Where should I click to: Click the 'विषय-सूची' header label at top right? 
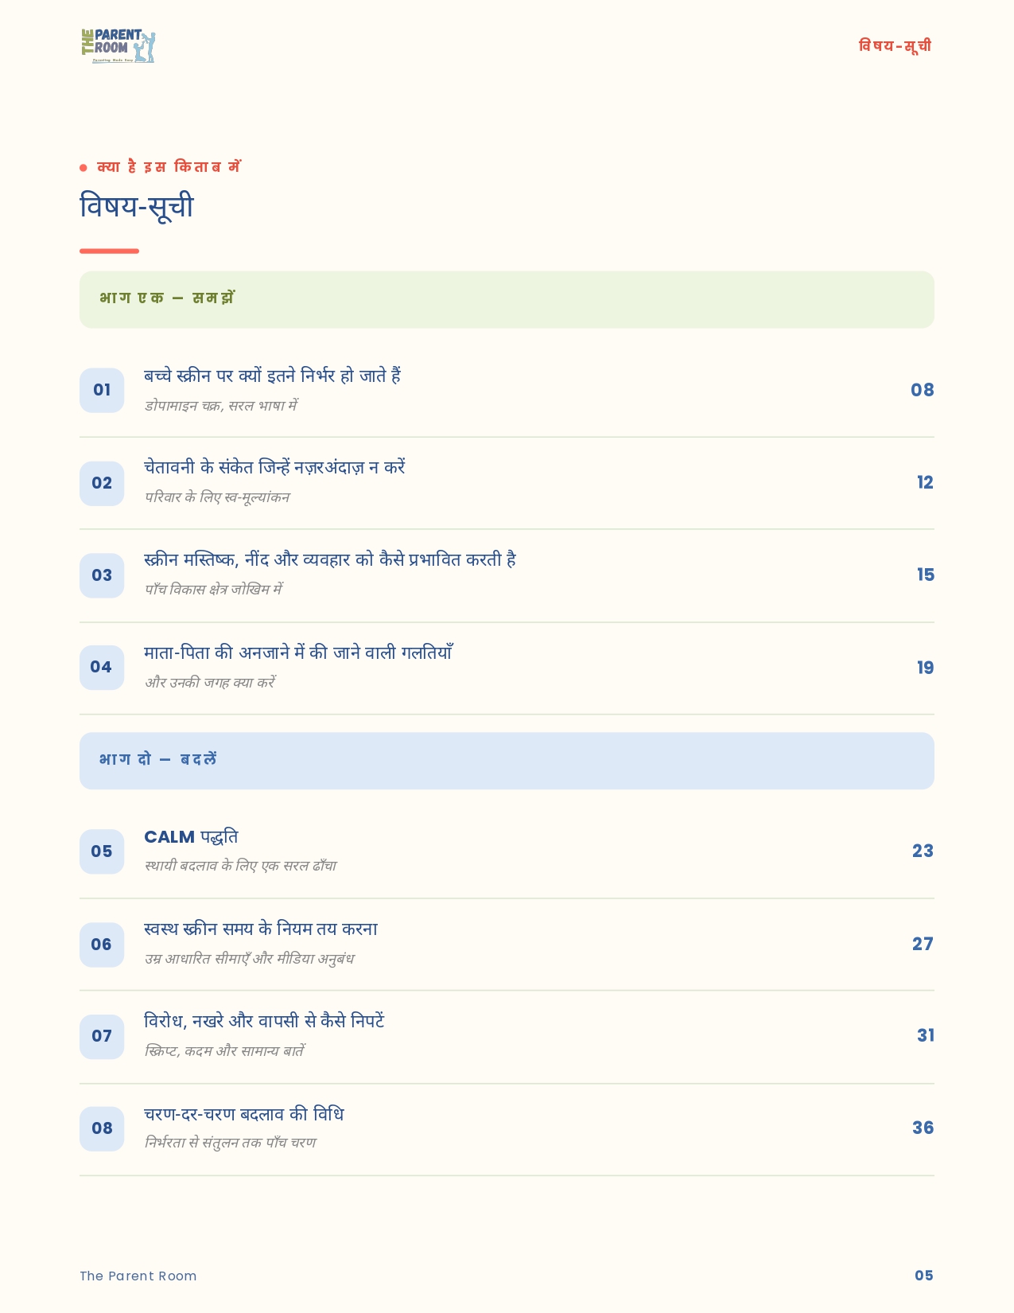pos(895,45)
